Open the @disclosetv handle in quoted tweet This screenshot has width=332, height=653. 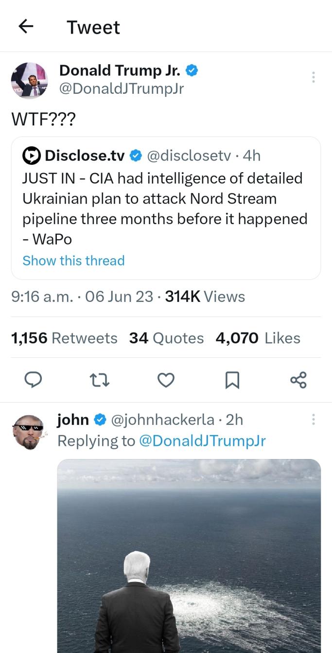(189, 155)
